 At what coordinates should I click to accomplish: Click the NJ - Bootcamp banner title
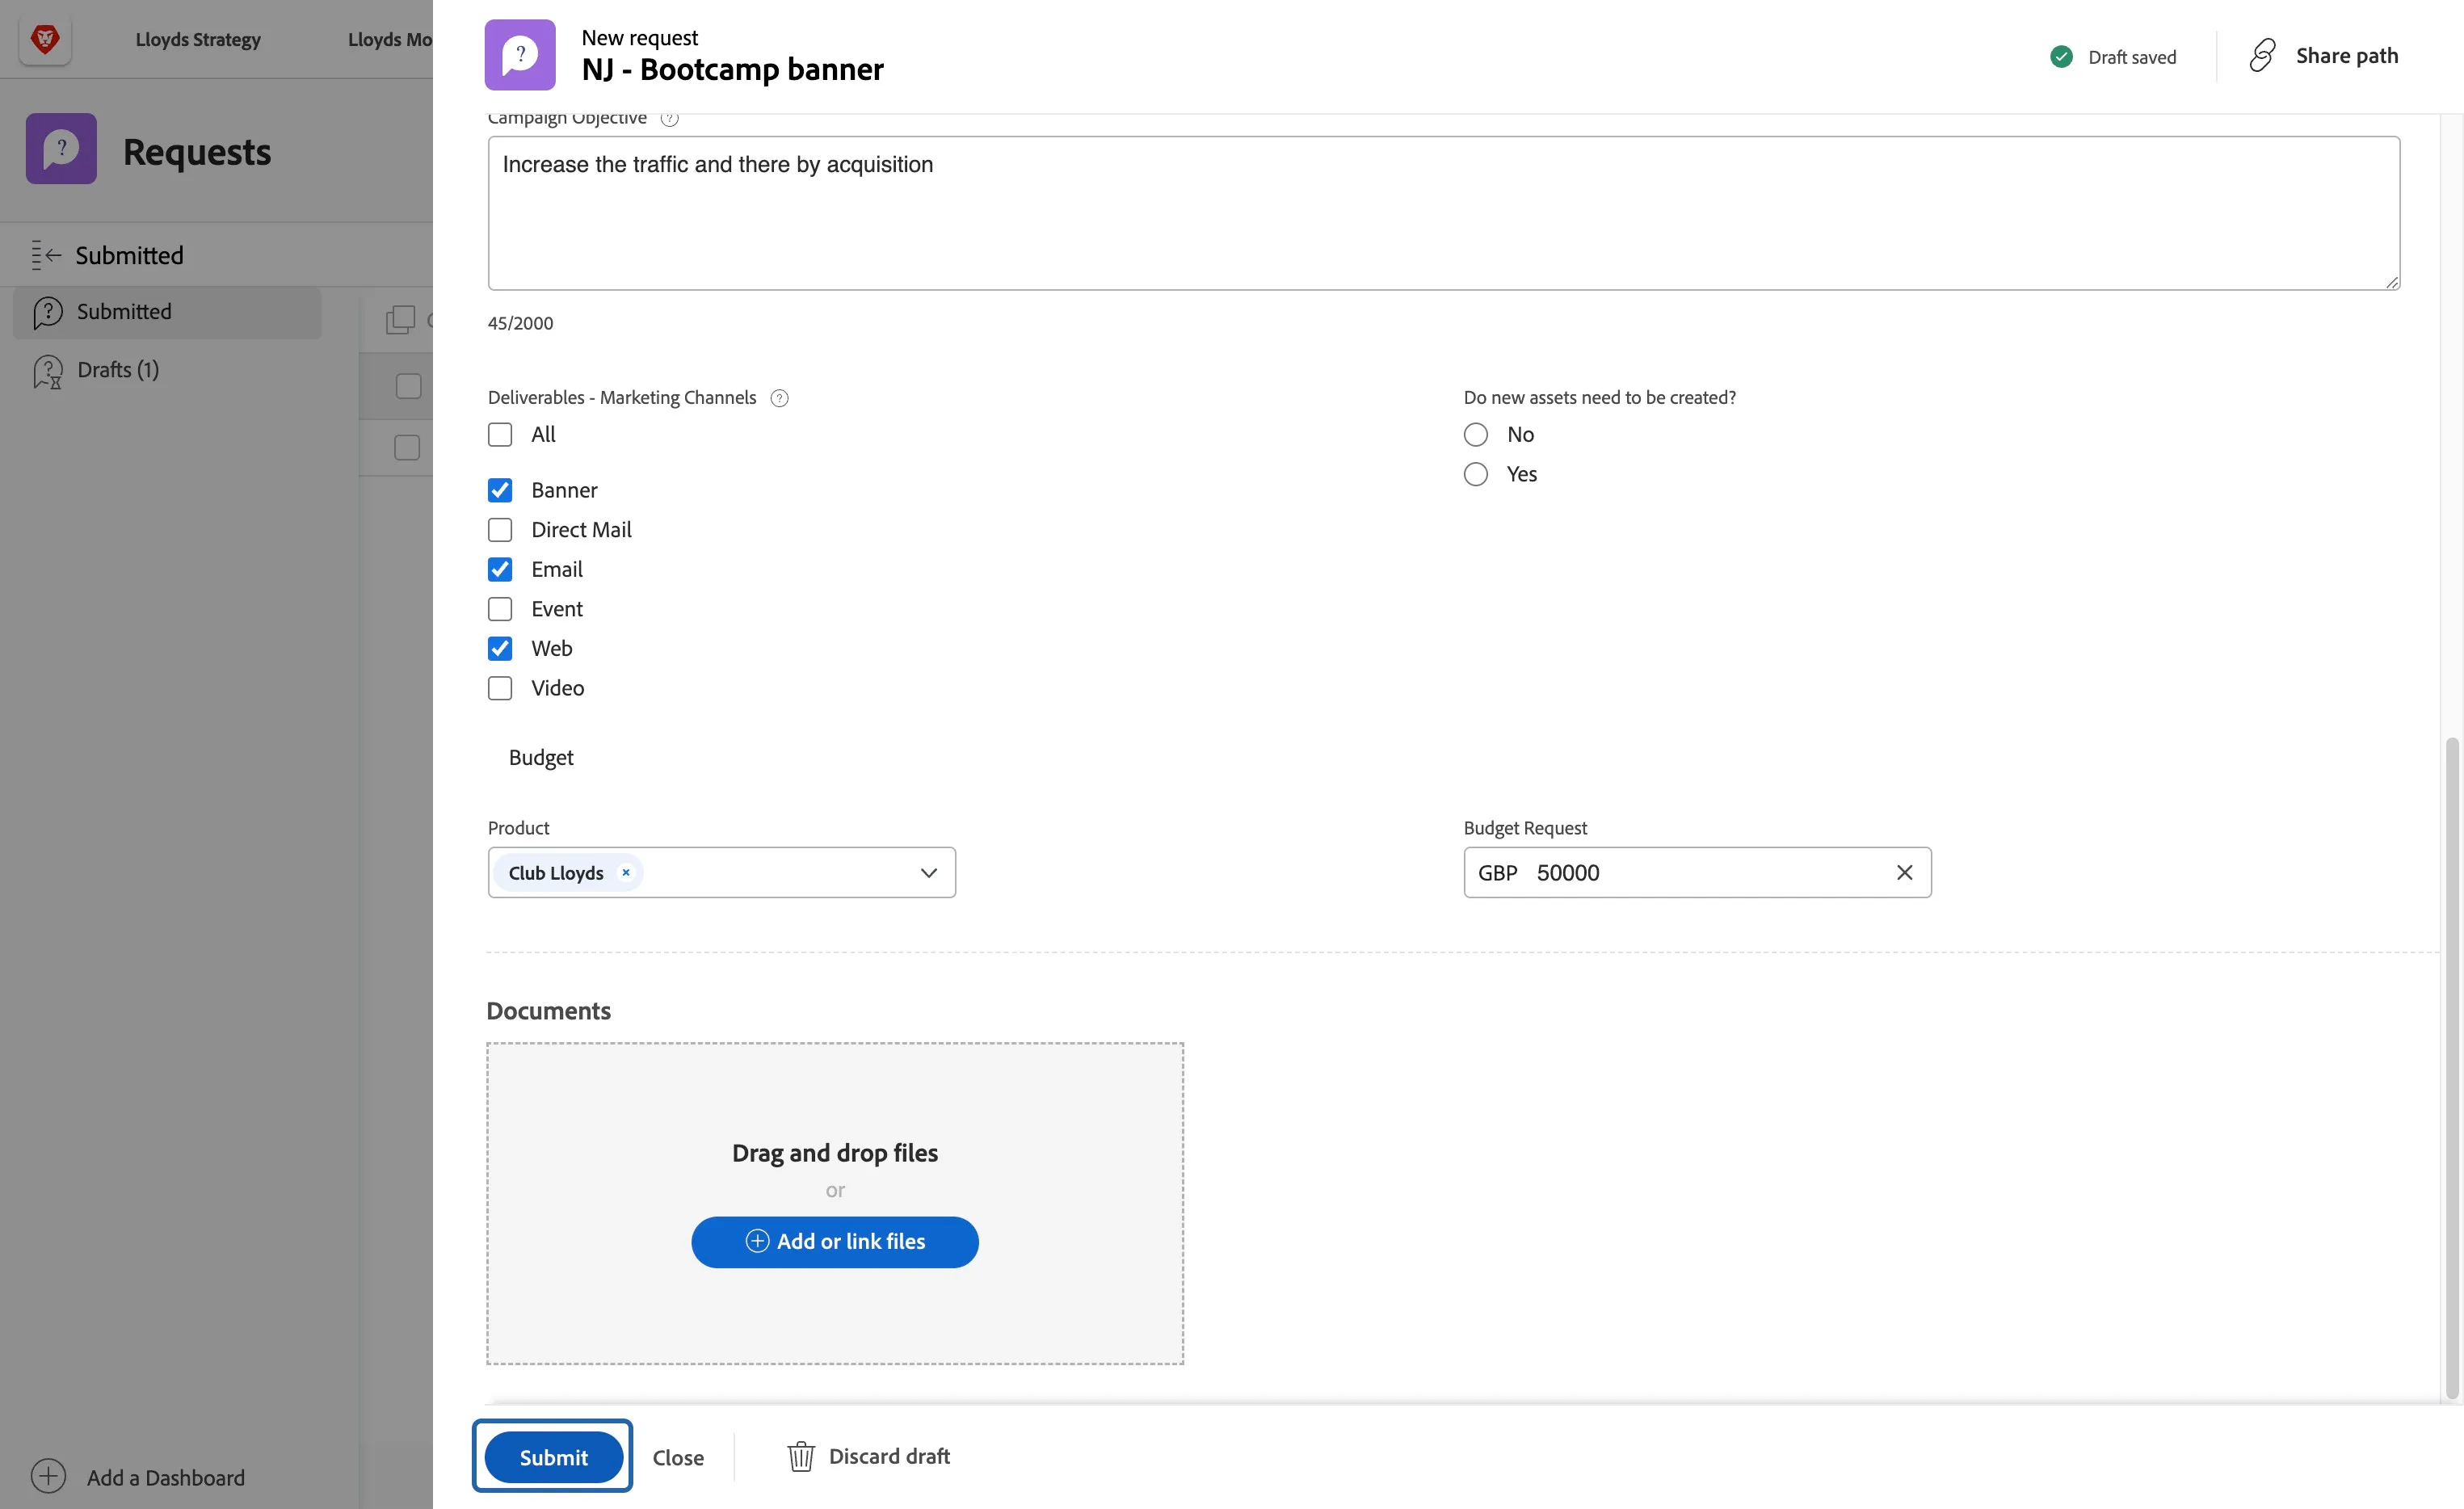(x=732, y=70)
